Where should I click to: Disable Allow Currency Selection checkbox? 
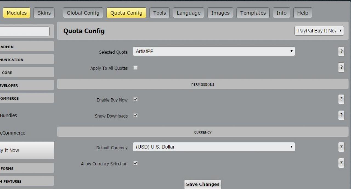pyautogui.click(x=135, y=163)
